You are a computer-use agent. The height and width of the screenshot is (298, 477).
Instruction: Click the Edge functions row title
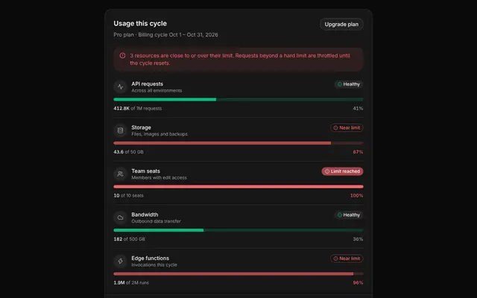150,259
